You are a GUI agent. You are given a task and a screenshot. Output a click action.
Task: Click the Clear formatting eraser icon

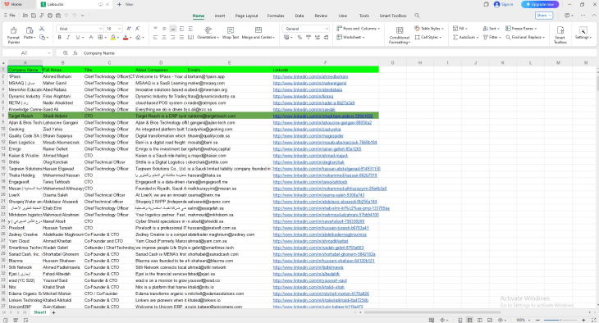click(139, 38)
